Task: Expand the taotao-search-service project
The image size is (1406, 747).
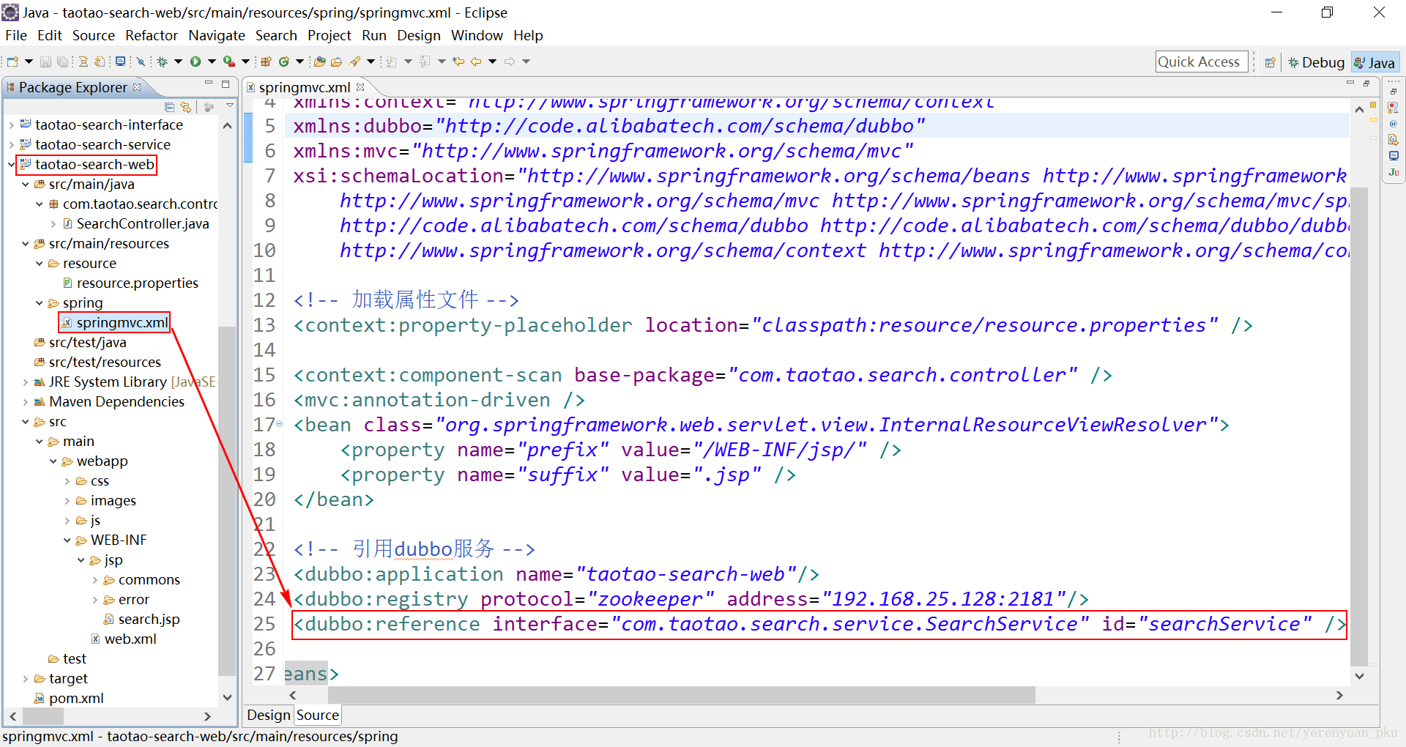Action: (11, 145)
